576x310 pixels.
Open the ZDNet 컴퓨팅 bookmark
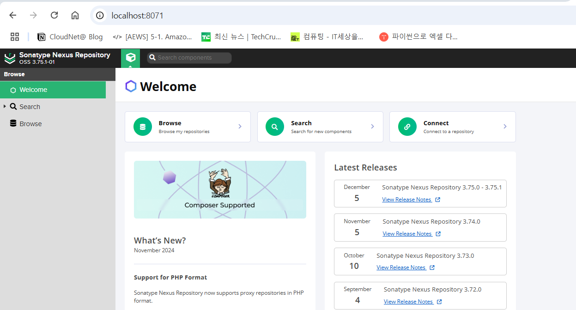(x=327, y=36)
